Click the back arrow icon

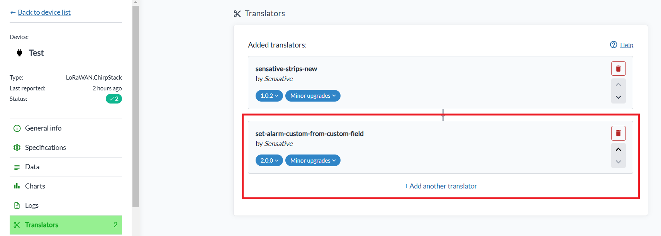(x=13, y=13)
